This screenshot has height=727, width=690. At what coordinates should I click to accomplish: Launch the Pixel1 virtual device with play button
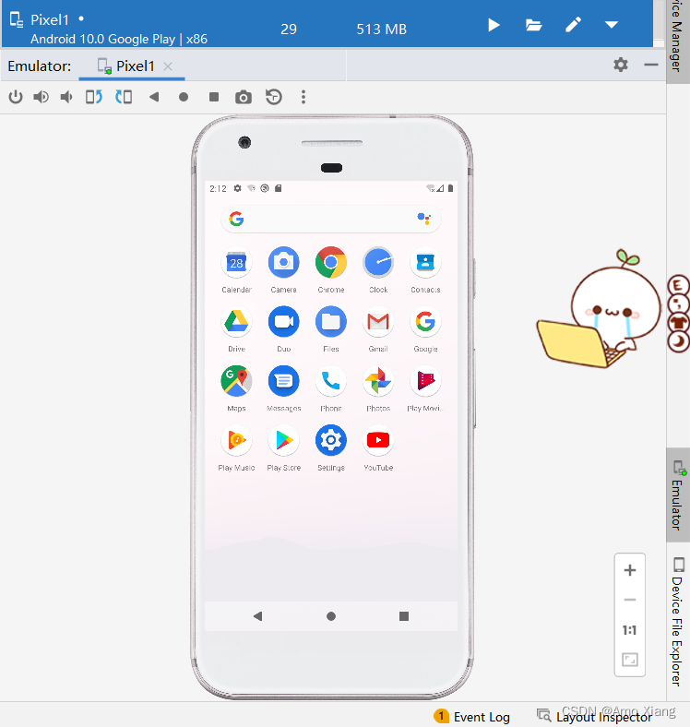click(x=494, y=25)
